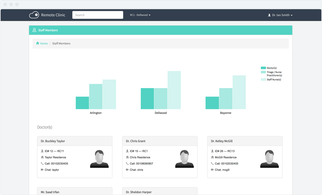The width and height of the screenshot is (322, 195).
Task: Go to Home via breadcrumb link
Action: (x=44, y=43)
